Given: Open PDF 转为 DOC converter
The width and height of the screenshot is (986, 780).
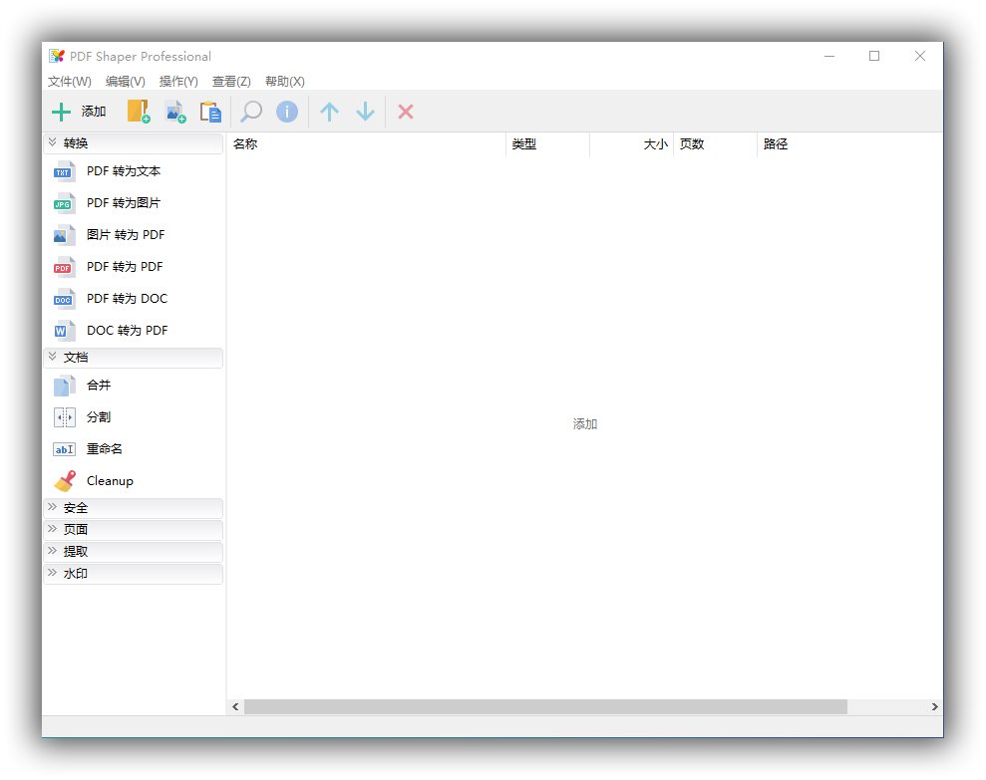Looking at the screenshot, I should [134, 299].
